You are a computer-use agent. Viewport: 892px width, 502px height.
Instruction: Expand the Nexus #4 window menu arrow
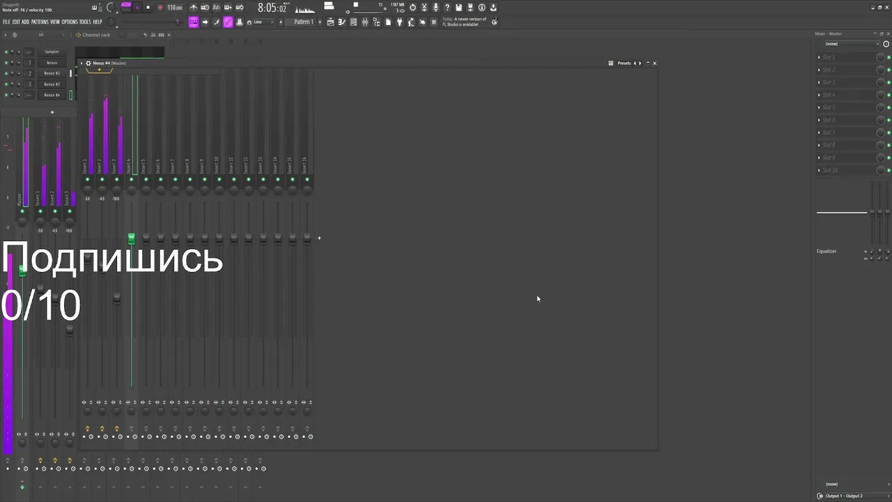point(82,63)
